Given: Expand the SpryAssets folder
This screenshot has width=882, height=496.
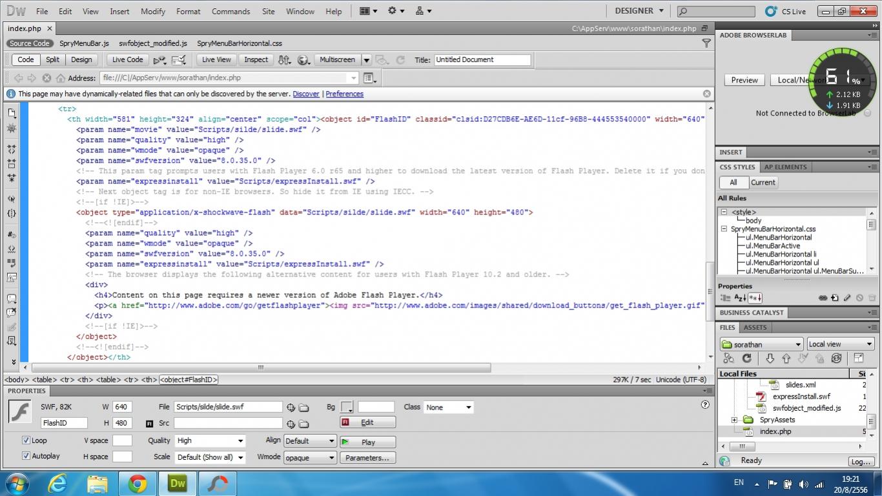Looking at the screenshot, I should tap(734, 420).
